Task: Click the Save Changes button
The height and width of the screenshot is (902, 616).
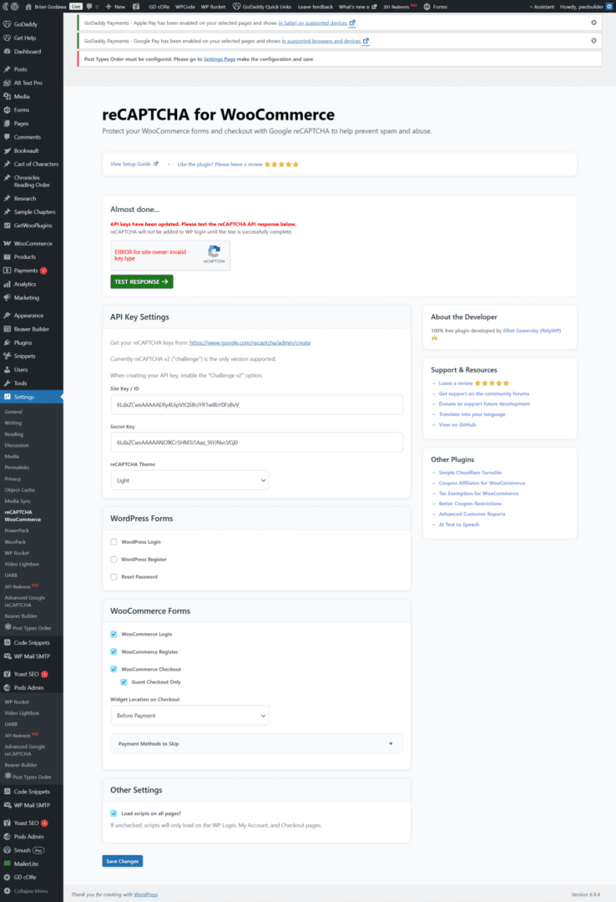Action: click(x=123, y=861)
